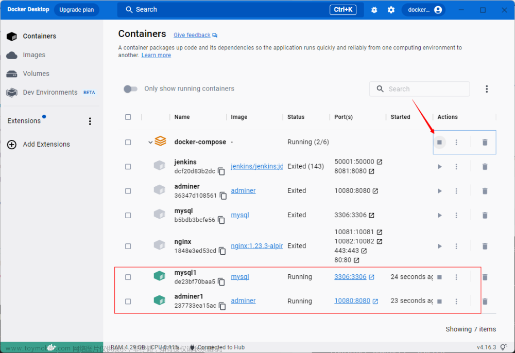
Task: Delete the mysql1 container
Action: (485, 277)
